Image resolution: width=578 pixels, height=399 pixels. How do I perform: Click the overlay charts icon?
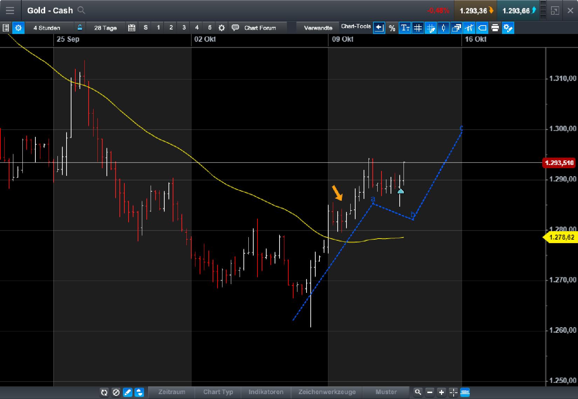point(456,28)
